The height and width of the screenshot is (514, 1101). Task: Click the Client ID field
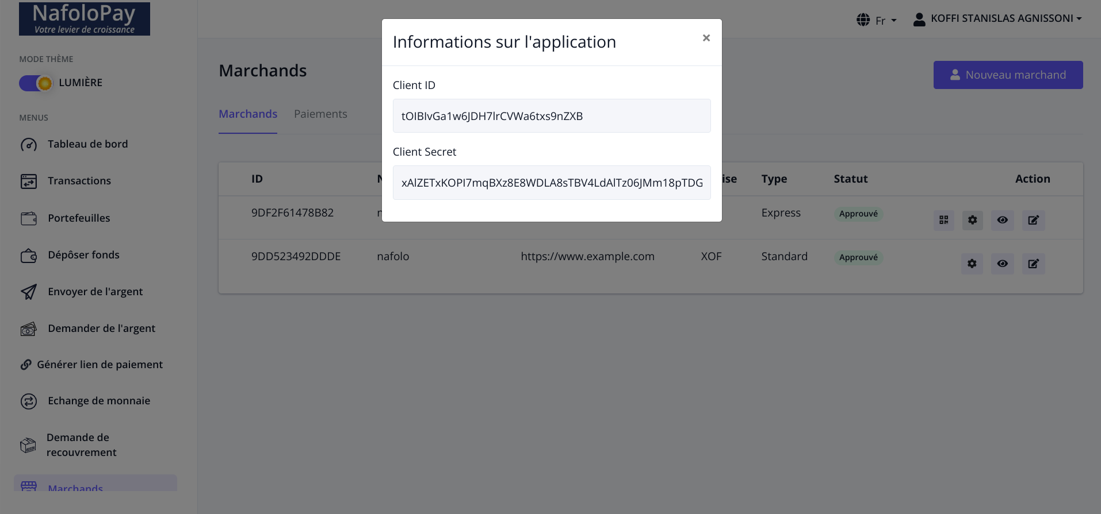(x=551, y=116)
